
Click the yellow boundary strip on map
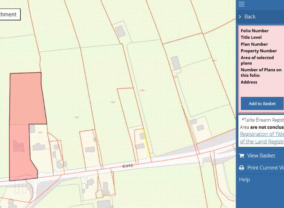pos(147,143)
